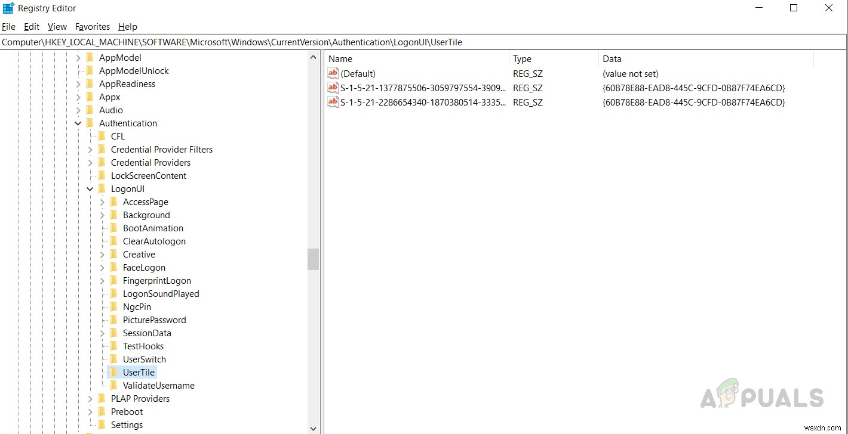This screenshot has height=434, width=848.
Task: Click the AppModel folder icon
Action: coord(90,58)
